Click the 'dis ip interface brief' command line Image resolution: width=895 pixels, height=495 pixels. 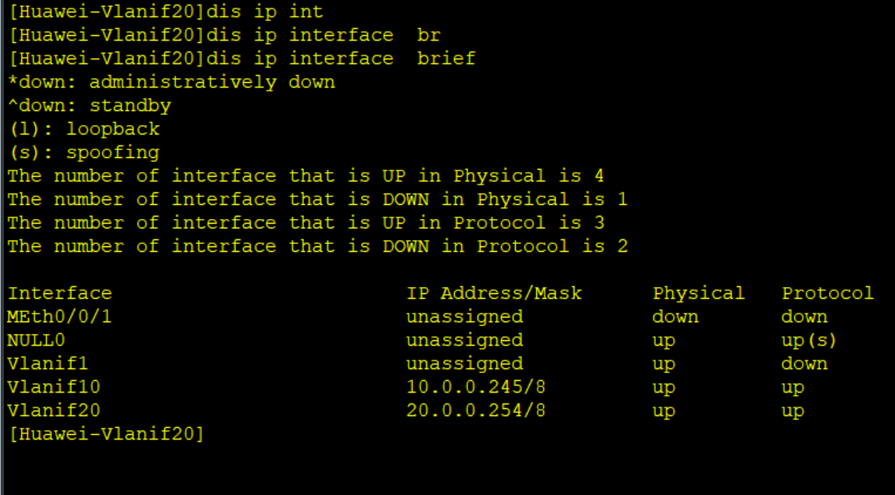242,59
